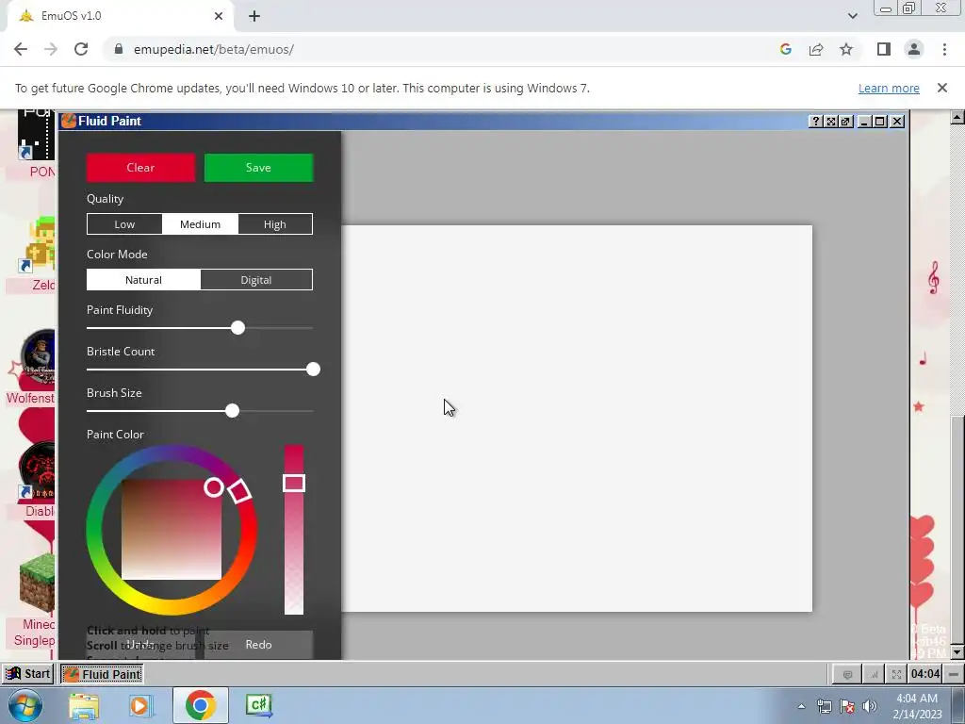The width and height of the screenshot is (965, 724).
Task: Open File Explorer from Windows taskbar
Action: click(84, 705)
